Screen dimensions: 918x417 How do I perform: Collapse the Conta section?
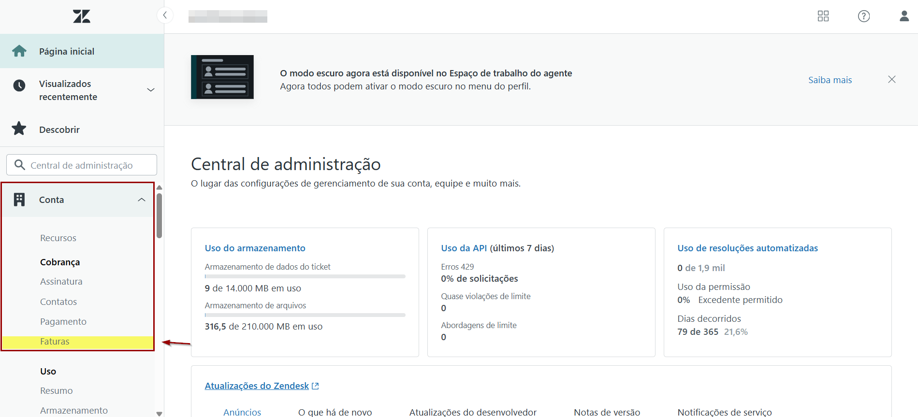(x=141, y=200)
